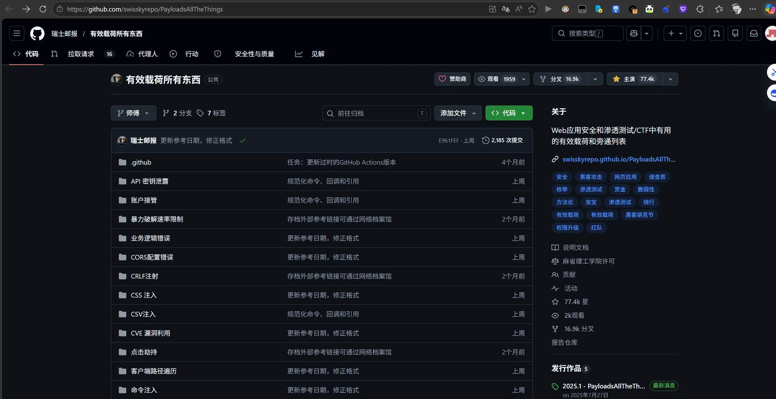
Task: Open the notifications inbox icon
Action: pos(754,33)
